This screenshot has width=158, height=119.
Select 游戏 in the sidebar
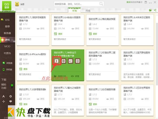7,40
